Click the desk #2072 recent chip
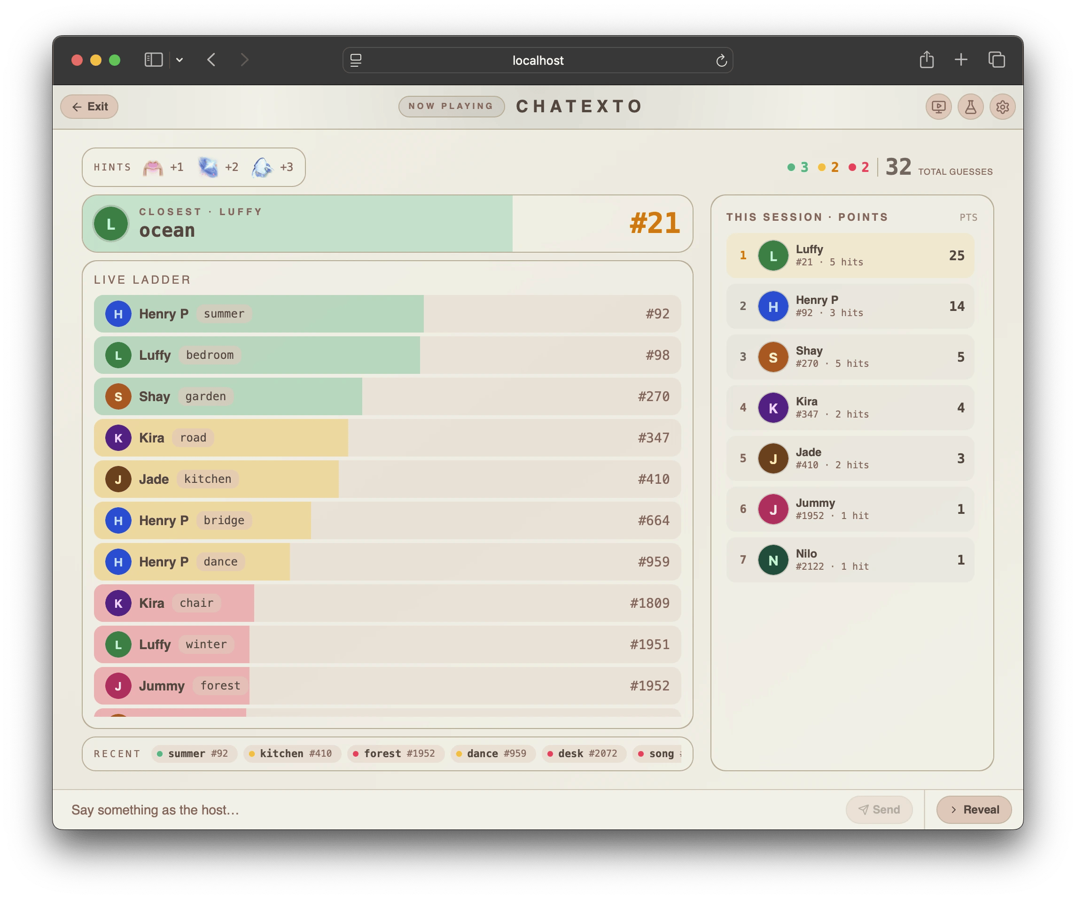The width and height of the screenshot is (1076, 899). tap(584, 753)
